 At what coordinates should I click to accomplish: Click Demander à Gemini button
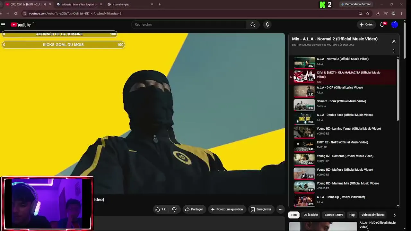356,4
